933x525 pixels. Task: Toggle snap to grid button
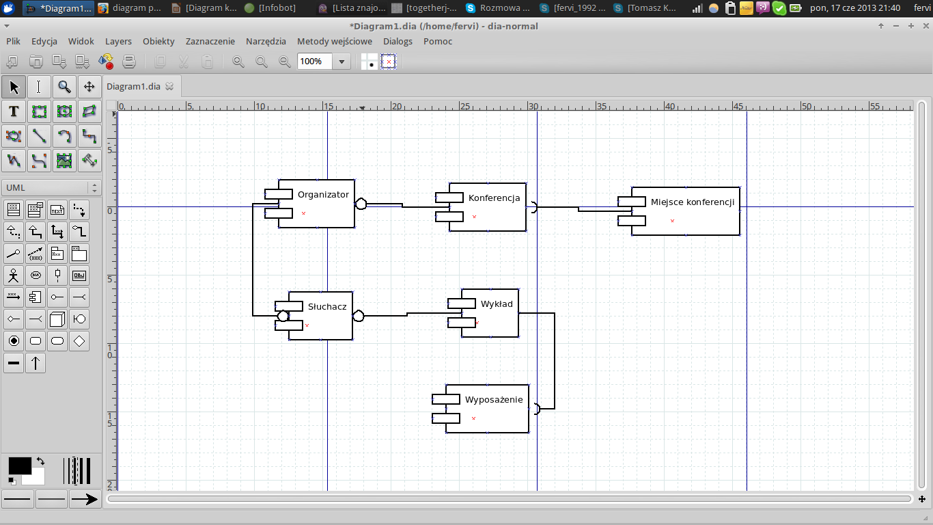pyautogui.click(x=370, y=62)
